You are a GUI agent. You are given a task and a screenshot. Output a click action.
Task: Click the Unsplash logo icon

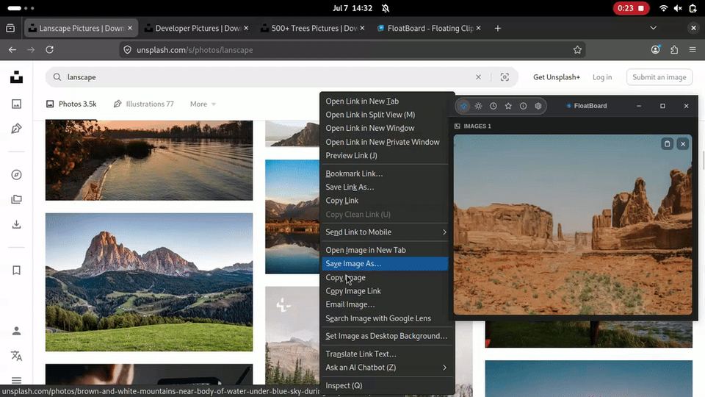(x=17, y=77)
